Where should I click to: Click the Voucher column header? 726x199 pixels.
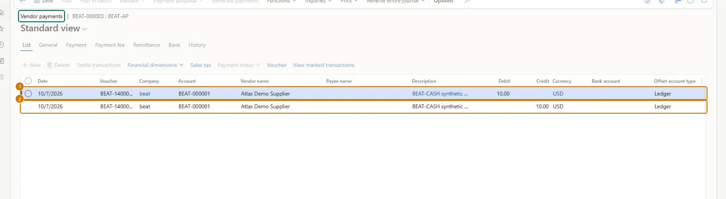pos(109,81)
